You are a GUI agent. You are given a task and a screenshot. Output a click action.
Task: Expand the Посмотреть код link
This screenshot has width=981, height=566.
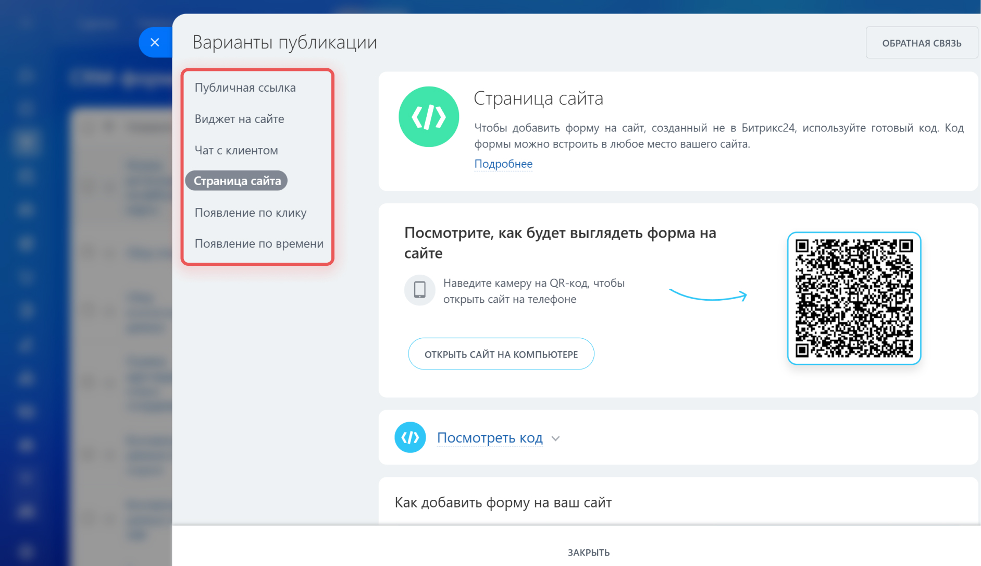[x=490, y=438]
